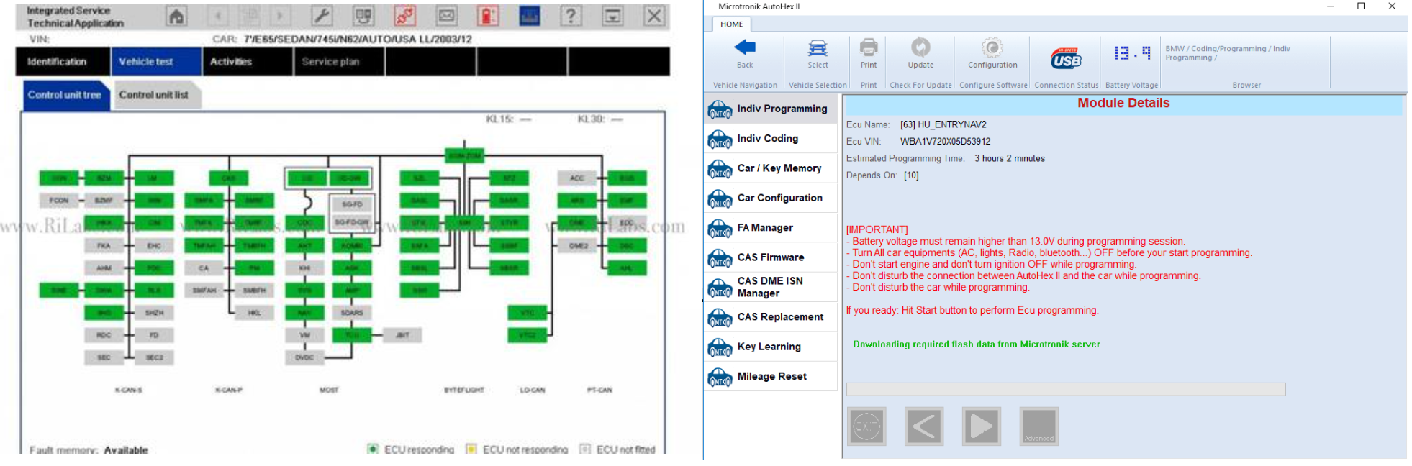The width and height of the screenshot is (1412, 466).
Task: Click the red battery status icon
Action: (x=488, y=16)
